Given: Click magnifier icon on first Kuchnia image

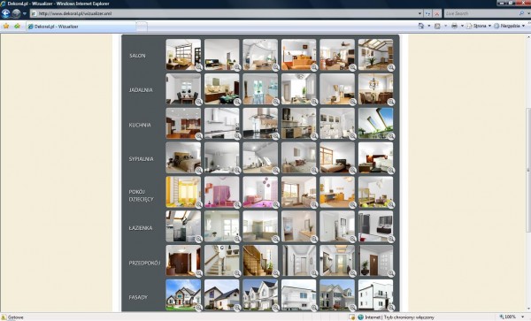Looking at the screenshot, I should point(199,136).
